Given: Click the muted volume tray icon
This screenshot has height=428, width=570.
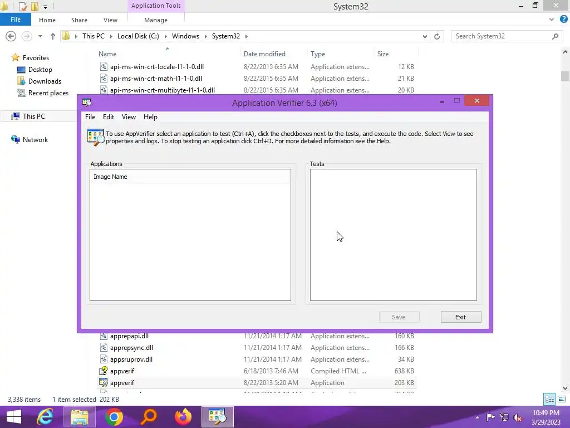Looking at the screenshot, I should point(518,417).
